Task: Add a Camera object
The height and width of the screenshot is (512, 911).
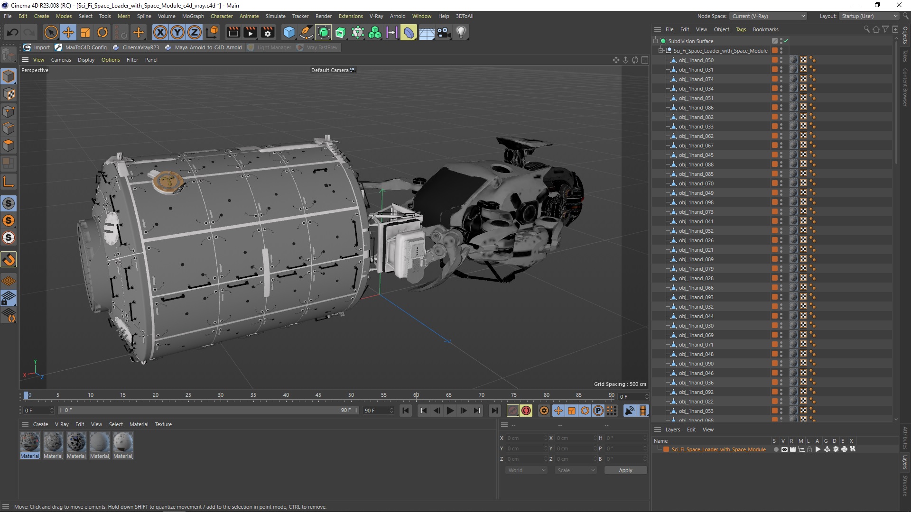Action: pyautogui.click(x=444, y=32)
